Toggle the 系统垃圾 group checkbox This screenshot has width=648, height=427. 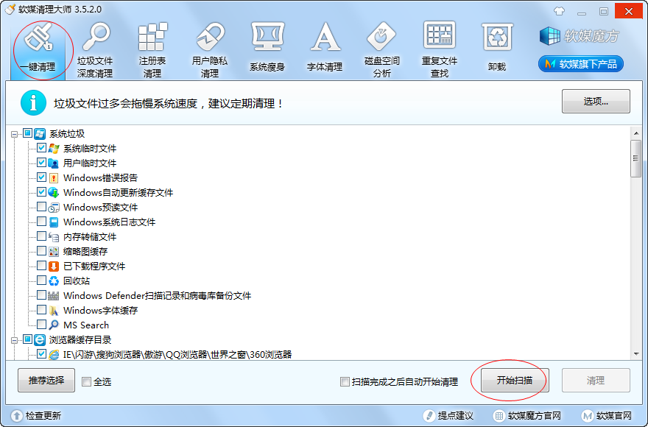[x=28, y=133]
